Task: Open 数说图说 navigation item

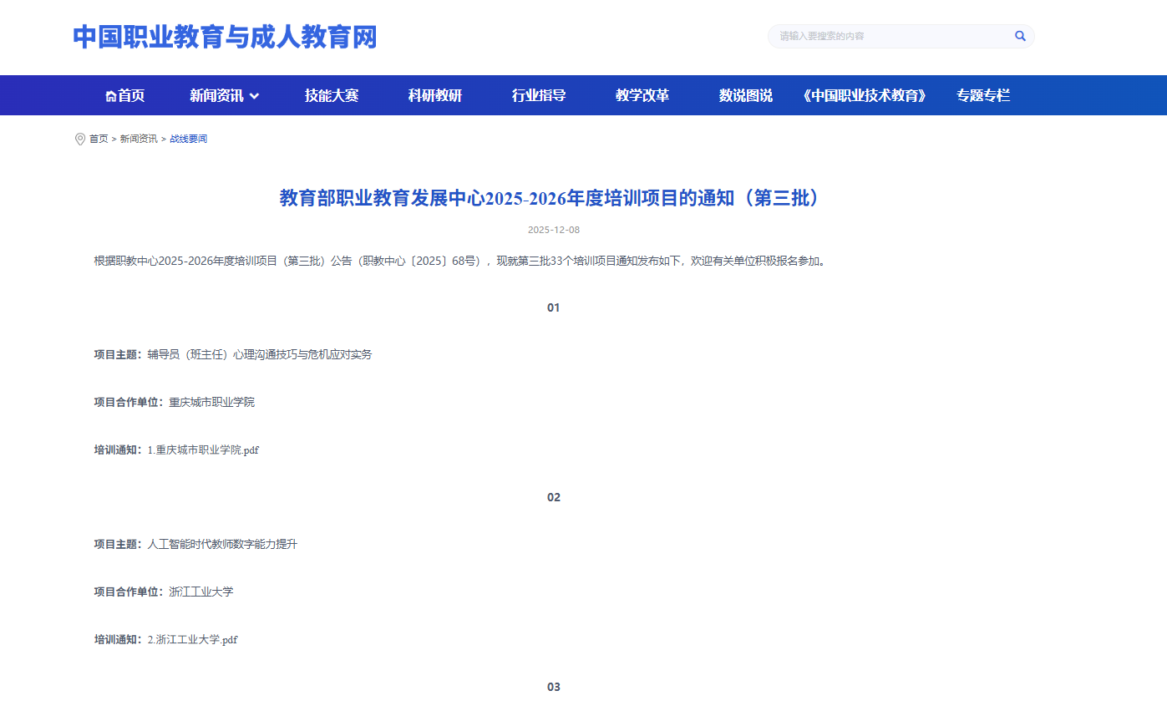Action: [x=745, y=95]
